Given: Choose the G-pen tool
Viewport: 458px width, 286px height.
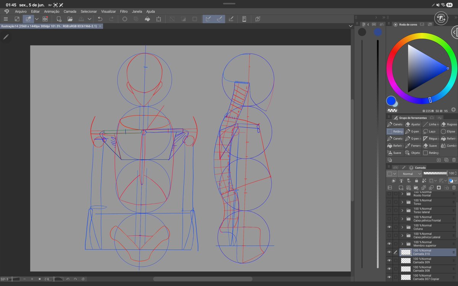Looking at the screenshot, I should pyautogui.click(x=412, y=131).
